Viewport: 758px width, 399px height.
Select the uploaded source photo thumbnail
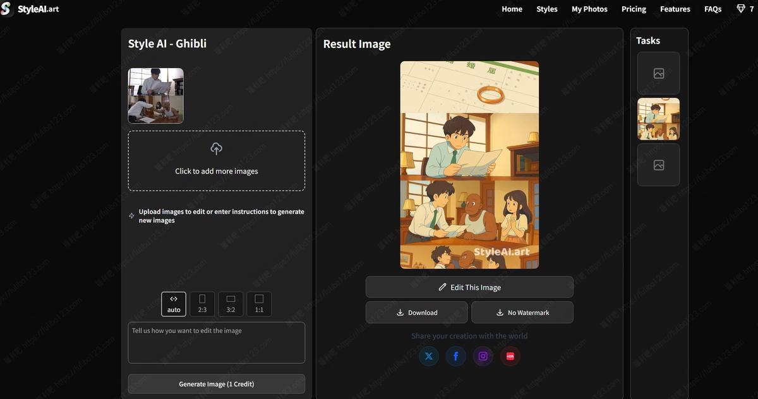(156, 95)
